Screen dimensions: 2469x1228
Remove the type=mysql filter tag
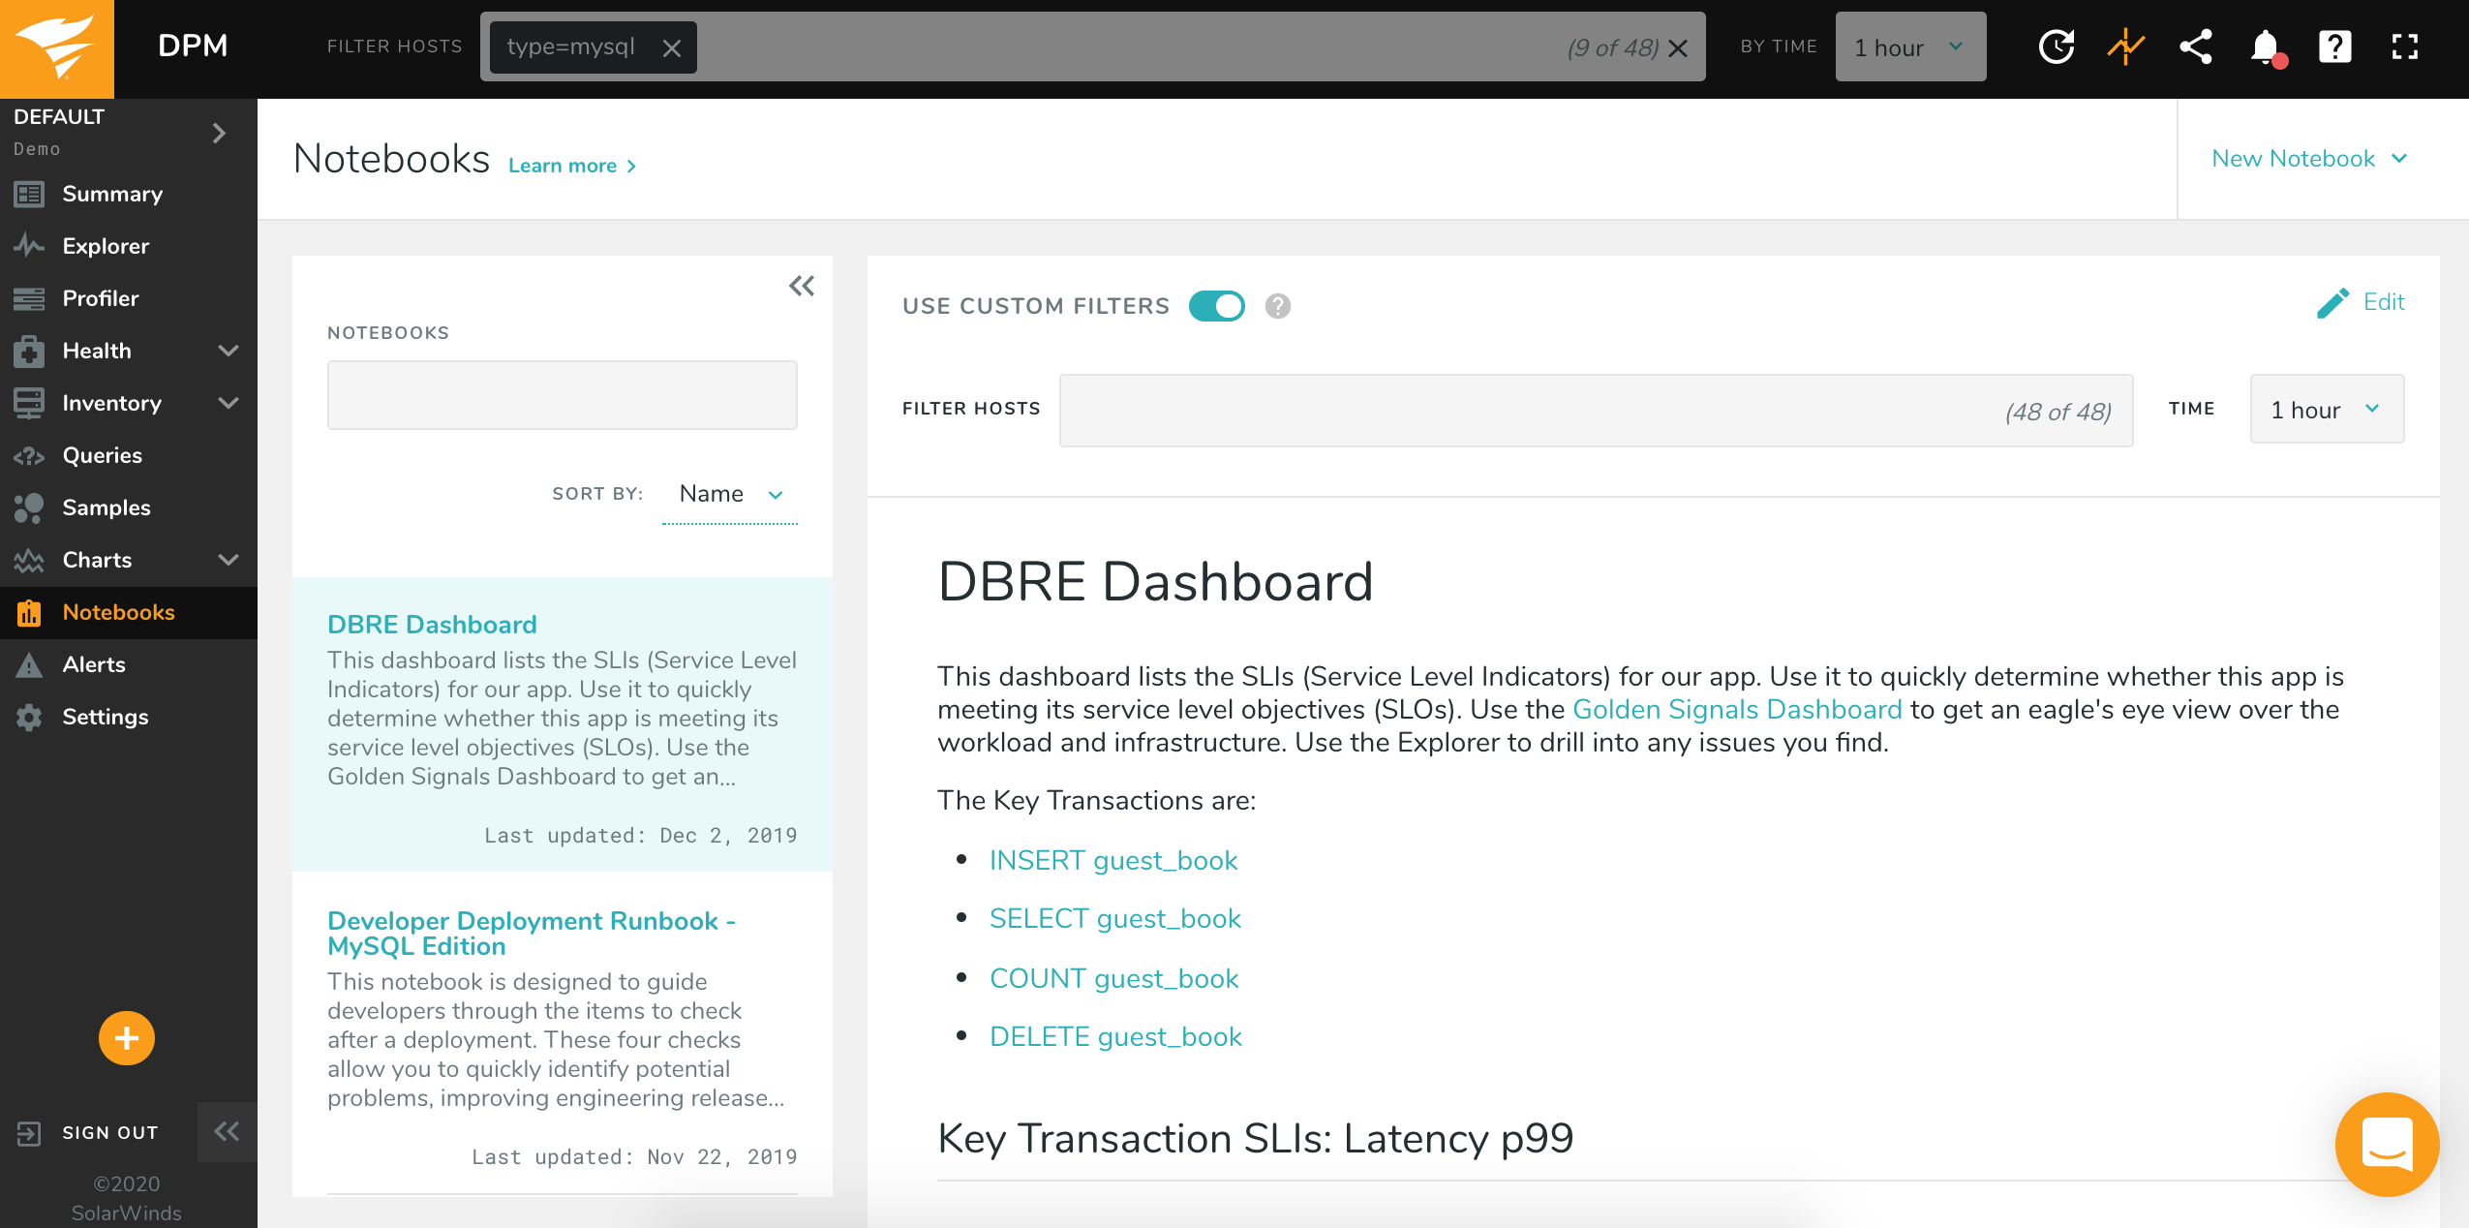pyautogui.click(x=672, y=48)
